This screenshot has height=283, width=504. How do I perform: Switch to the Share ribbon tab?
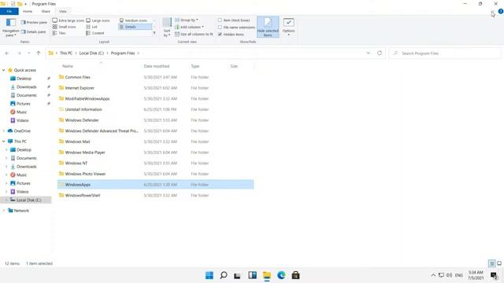pyautogui.click(x=46, y=11)
